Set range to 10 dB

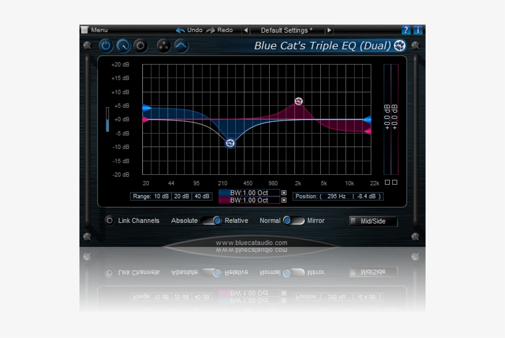point(161,196)
